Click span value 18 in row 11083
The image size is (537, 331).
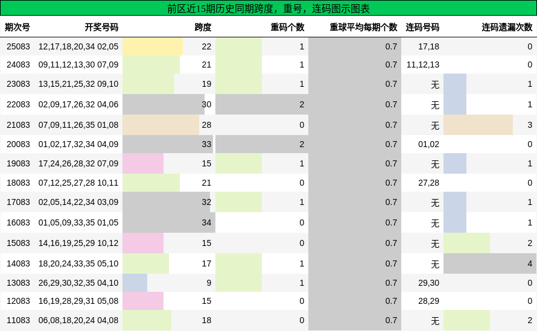click(x=206, y=320)
